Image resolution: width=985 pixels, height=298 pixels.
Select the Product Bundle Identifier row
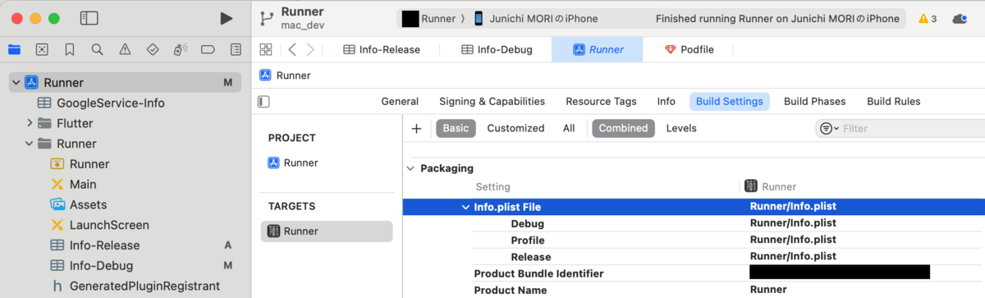pos(694,273)
